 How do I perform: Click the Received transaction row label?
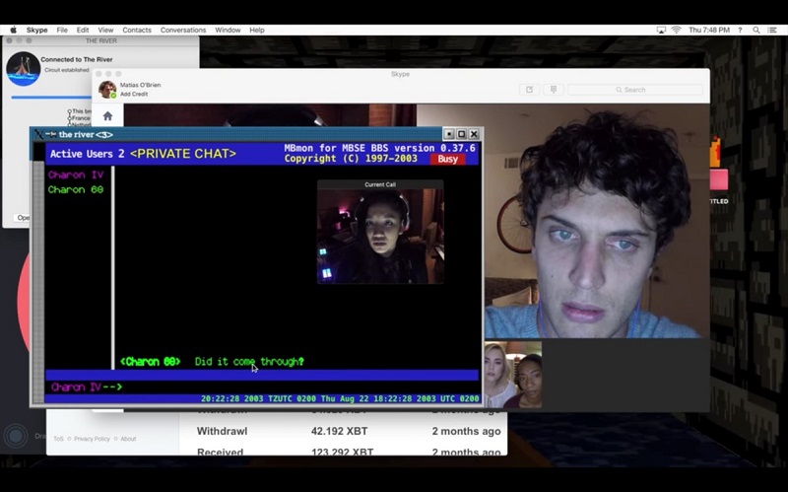pyautogui.click(x=220, y=452)
